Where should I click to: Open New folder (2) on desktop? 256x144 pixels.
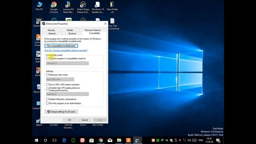(x=112, y=7)
